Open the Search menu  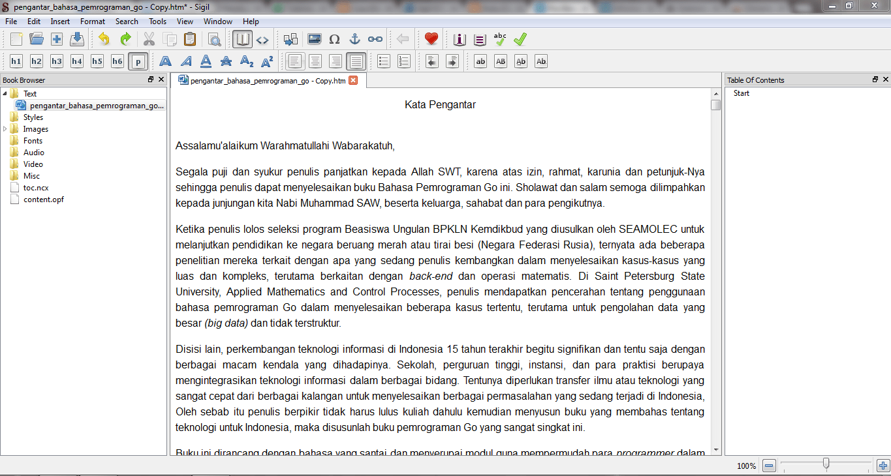coord(127,22)
